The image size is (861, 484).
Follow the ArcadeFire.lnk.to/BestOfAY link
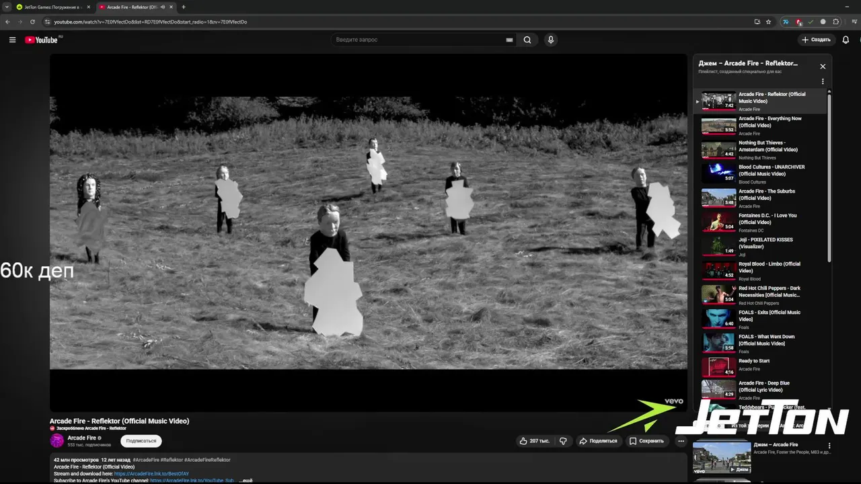[x=151, y=474]
